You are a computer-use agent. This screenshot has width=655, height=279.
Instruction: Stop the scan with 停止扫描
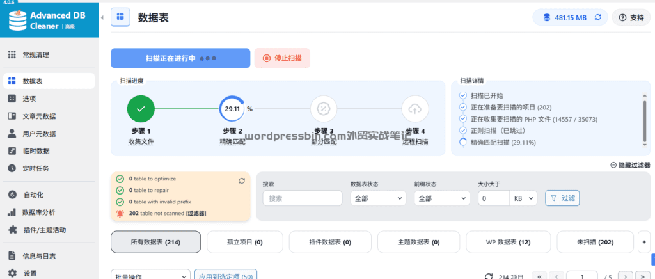click(x=282, y=58)
